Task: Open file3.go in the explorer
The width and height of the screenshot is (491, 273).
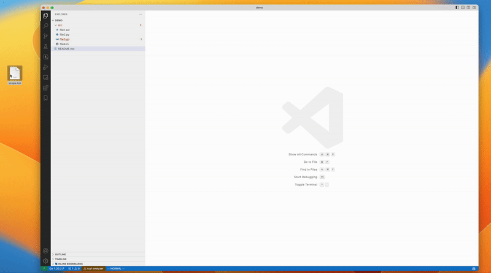Action: [x=98, y=39]
